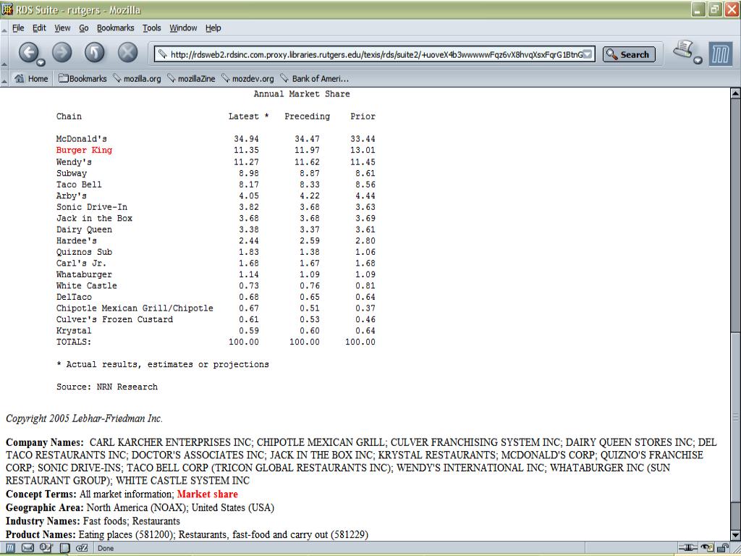This screenshot has width=741, height=556.
Task: Open the Window menu
Action: click(183, 28)
